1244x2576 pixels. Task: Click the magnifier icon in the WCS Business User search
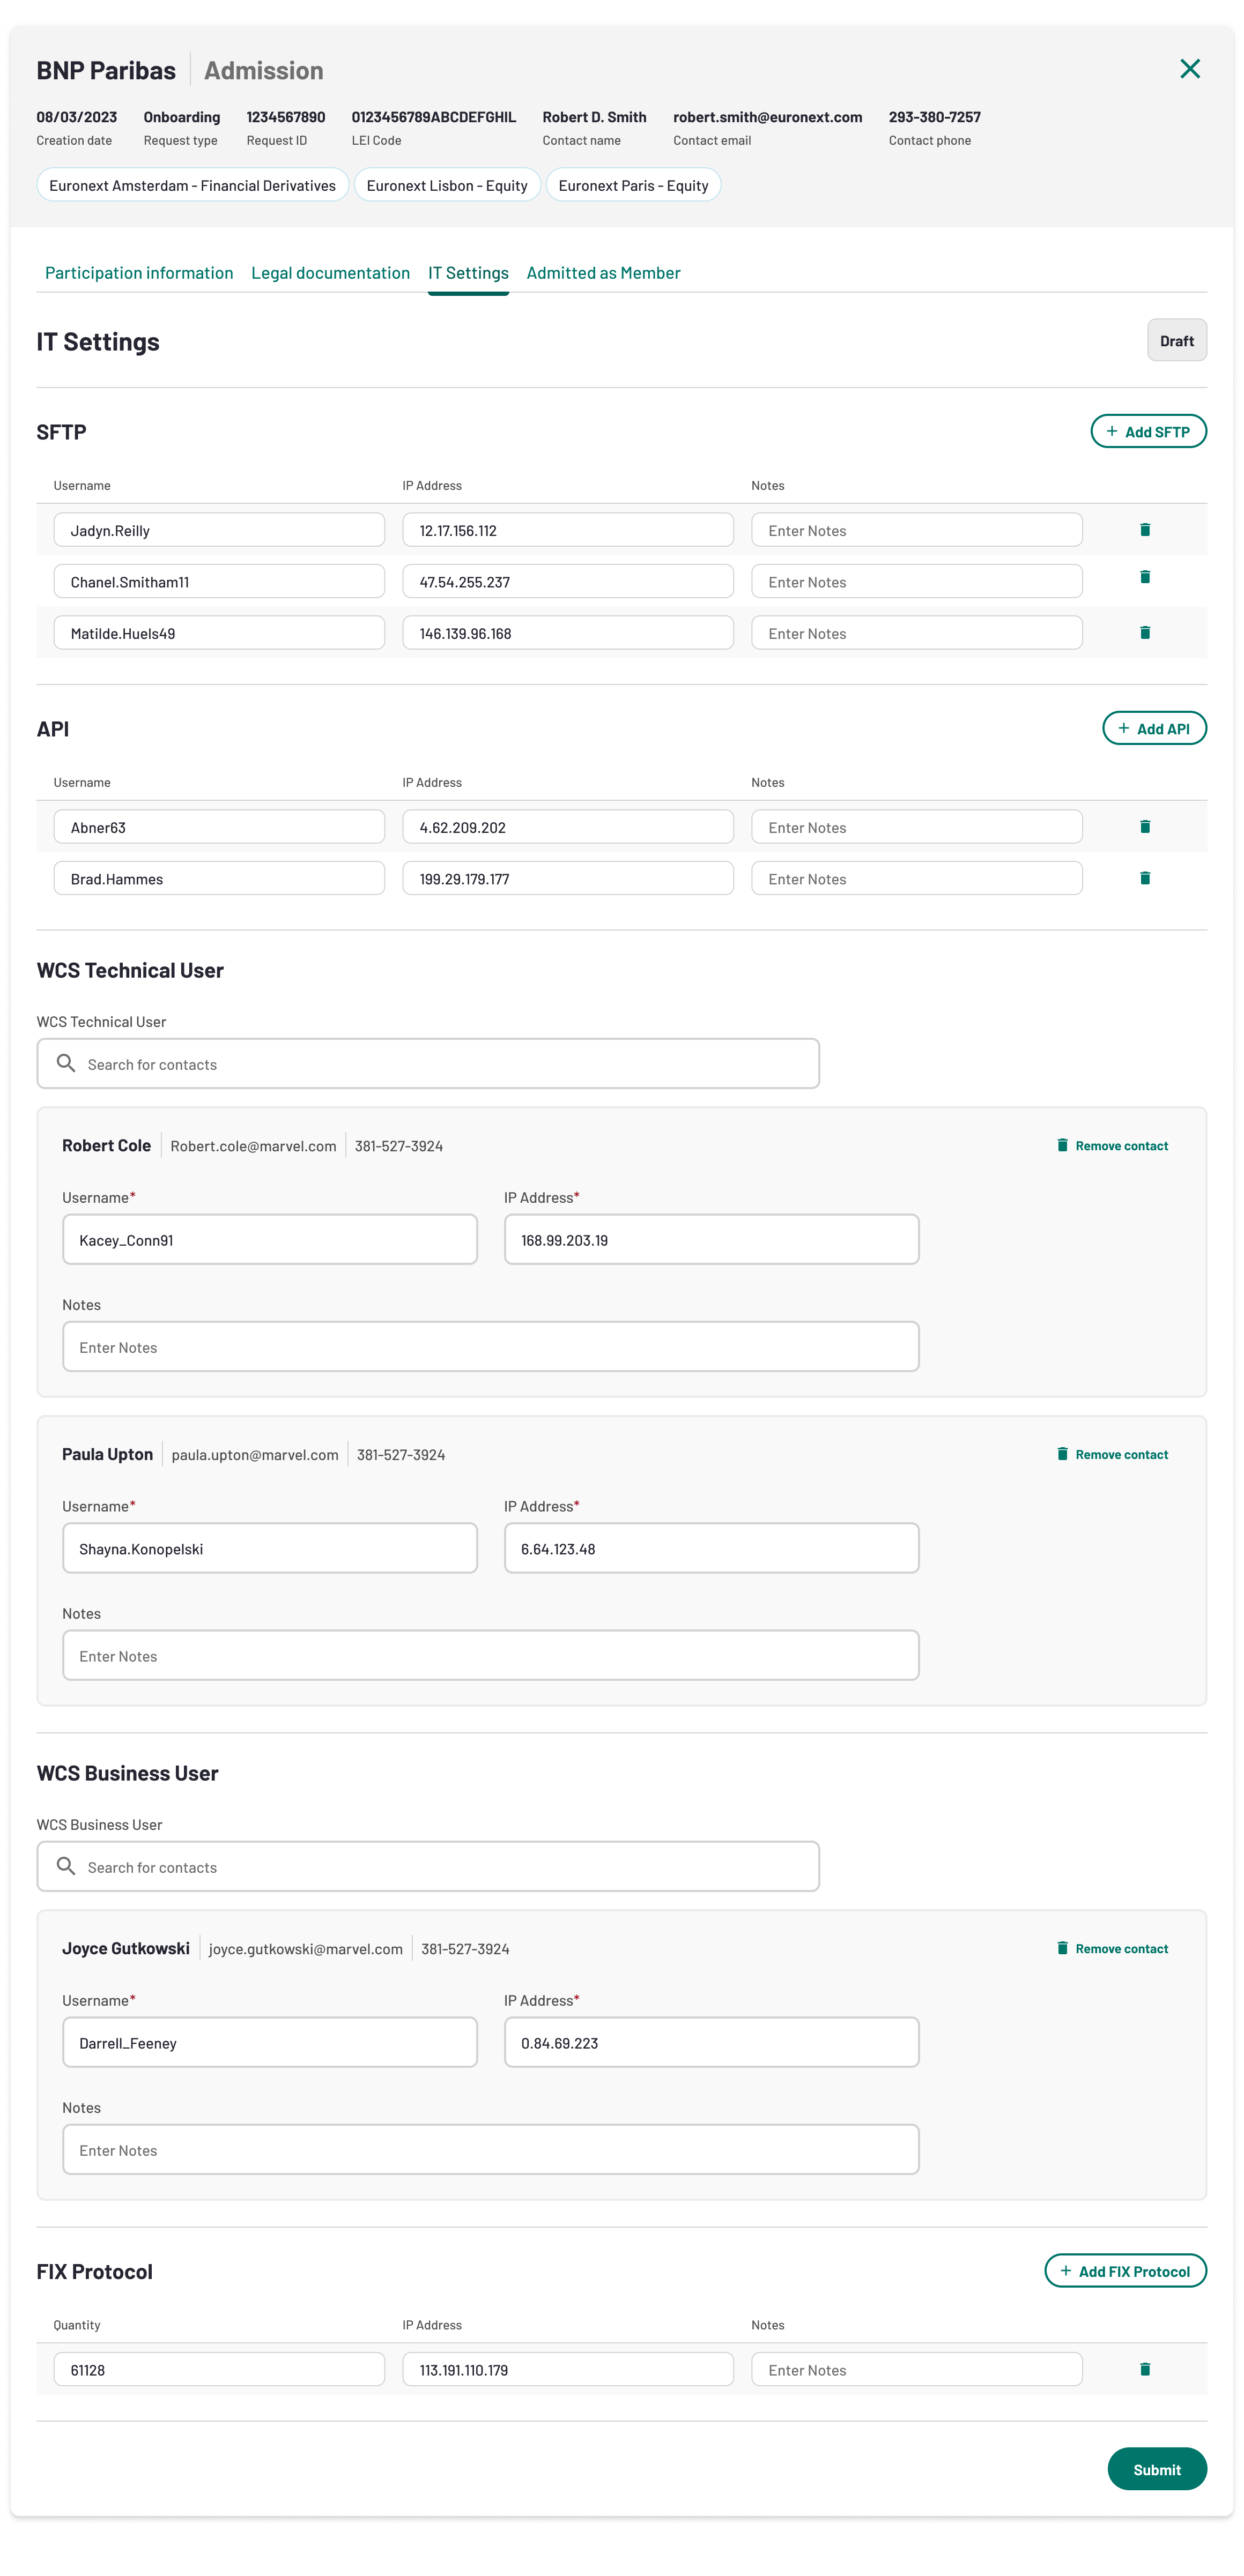pos(66,1866)
